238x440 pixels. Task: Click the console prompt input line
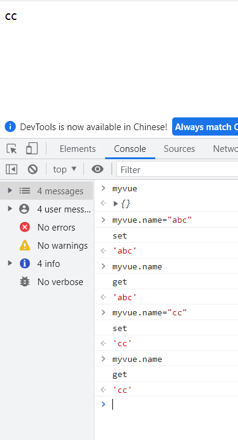[175, 404]
